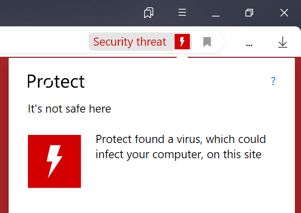The image size is (301, 213).
Task: Select the "It's not safe here" message
Action: point(70,109)
